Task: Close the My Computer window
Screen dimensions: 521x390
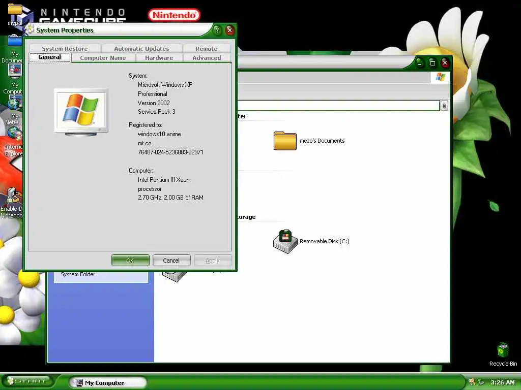Action: (445, 62)
